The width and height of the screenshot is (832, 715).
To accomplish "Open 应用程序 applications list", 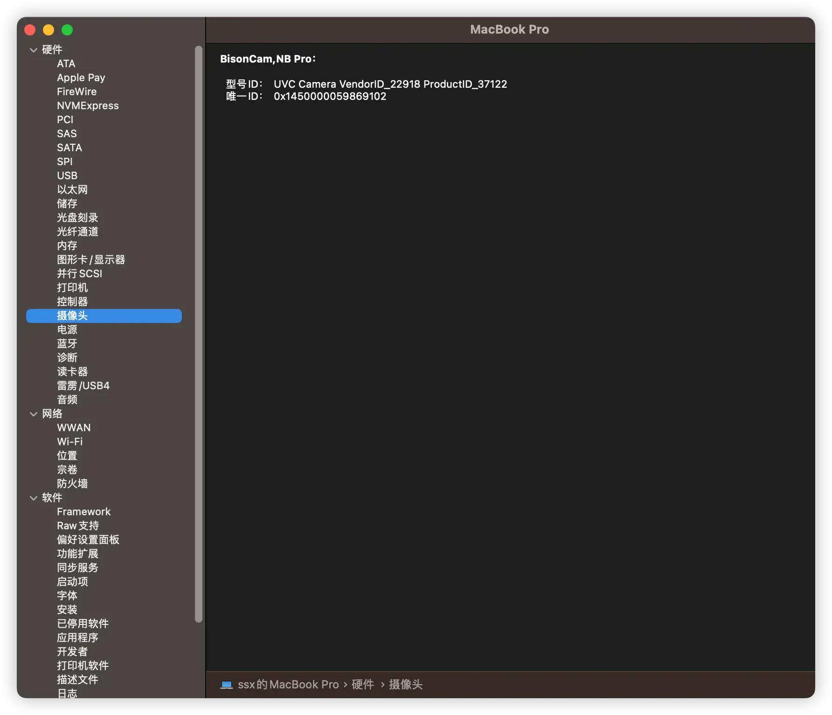I will [77, 638].
